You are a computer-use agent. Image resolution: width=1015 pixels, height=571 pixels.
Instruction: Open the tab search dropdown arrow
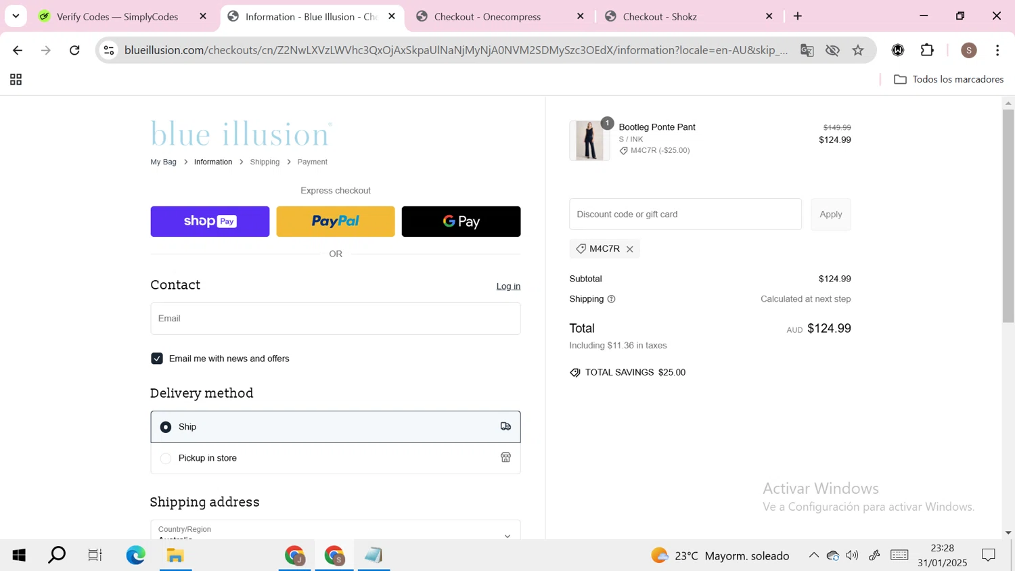(16, 16)
